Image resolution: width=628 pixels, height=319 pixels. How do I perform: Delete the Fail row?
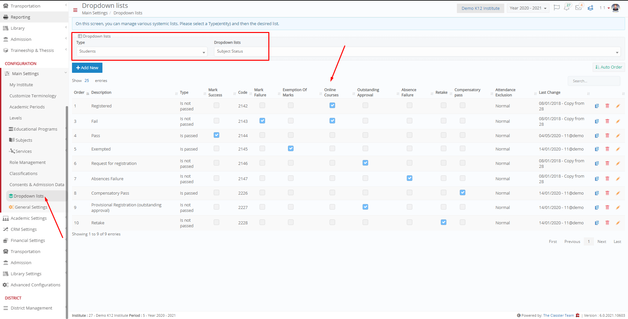coord(607,121)
